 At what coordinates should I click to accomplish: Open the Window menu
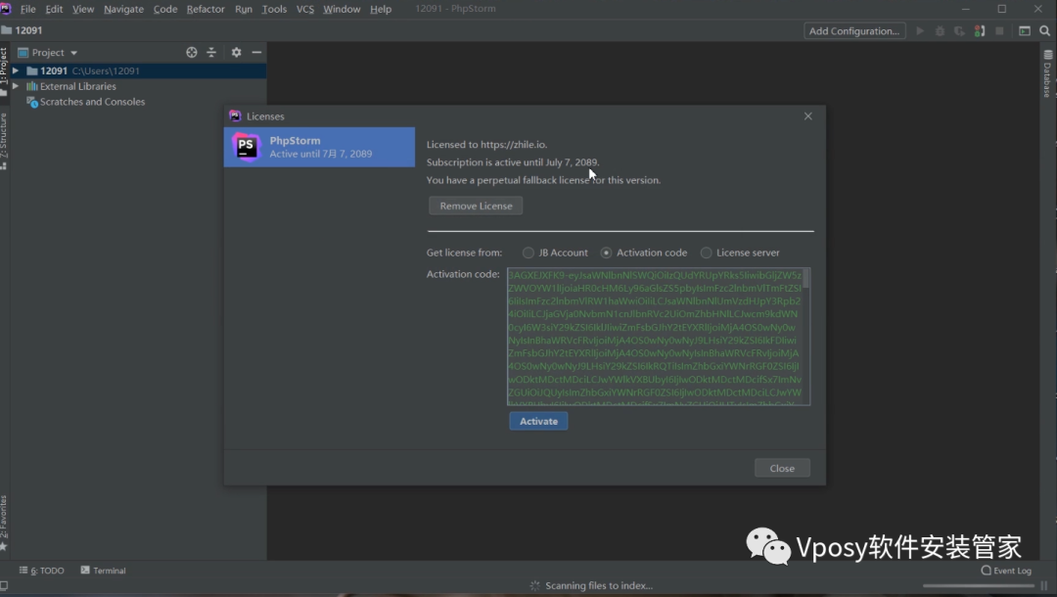pos(342,9)
